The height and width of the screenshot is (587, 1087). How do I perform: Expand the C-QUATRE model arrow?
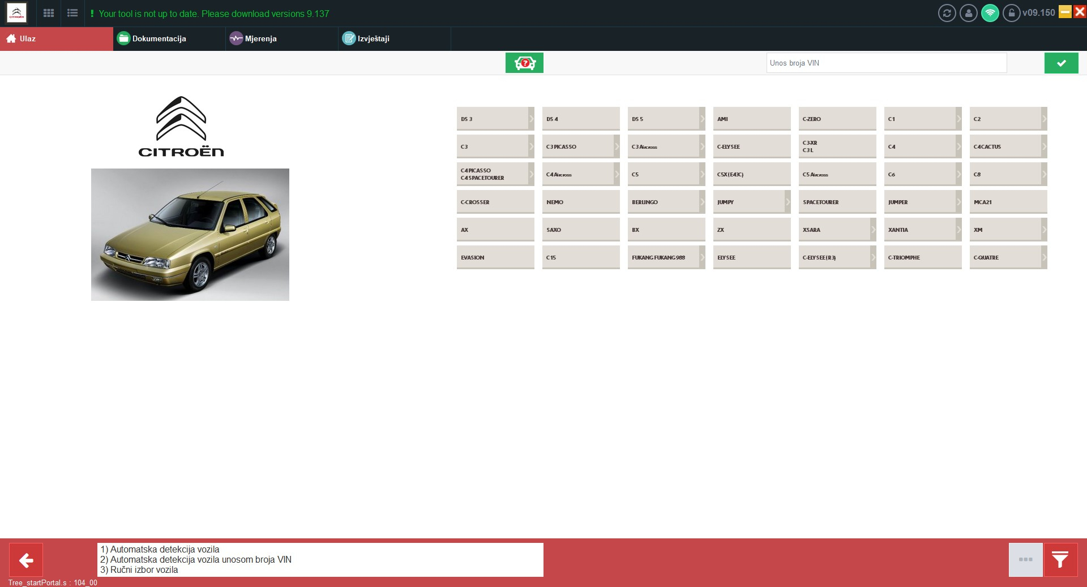(x=1044, y=257)
